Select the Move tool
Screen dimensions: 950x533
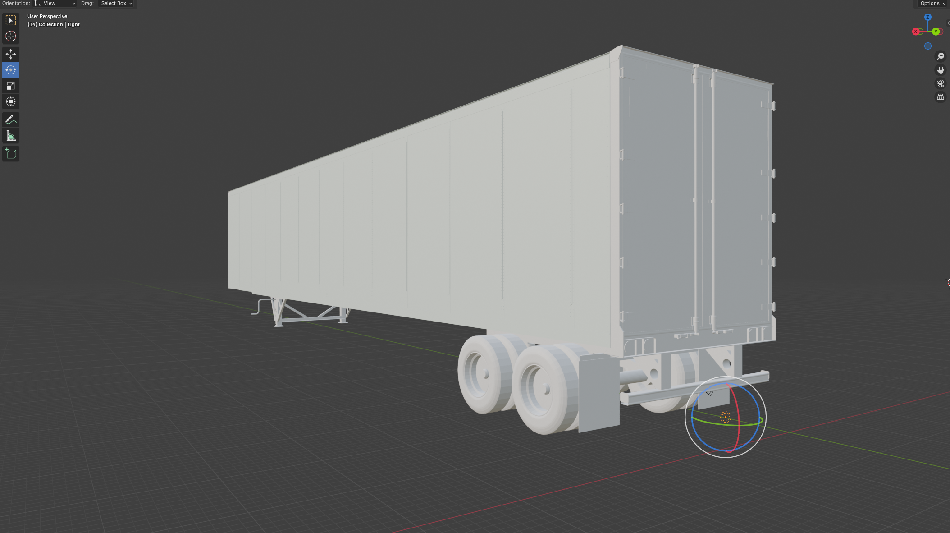11,54
